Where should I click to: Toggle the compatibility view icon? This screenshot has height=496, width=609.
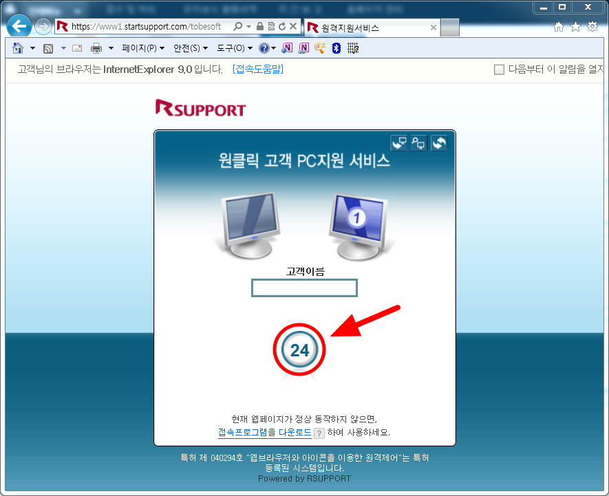(x=271, y=26)
